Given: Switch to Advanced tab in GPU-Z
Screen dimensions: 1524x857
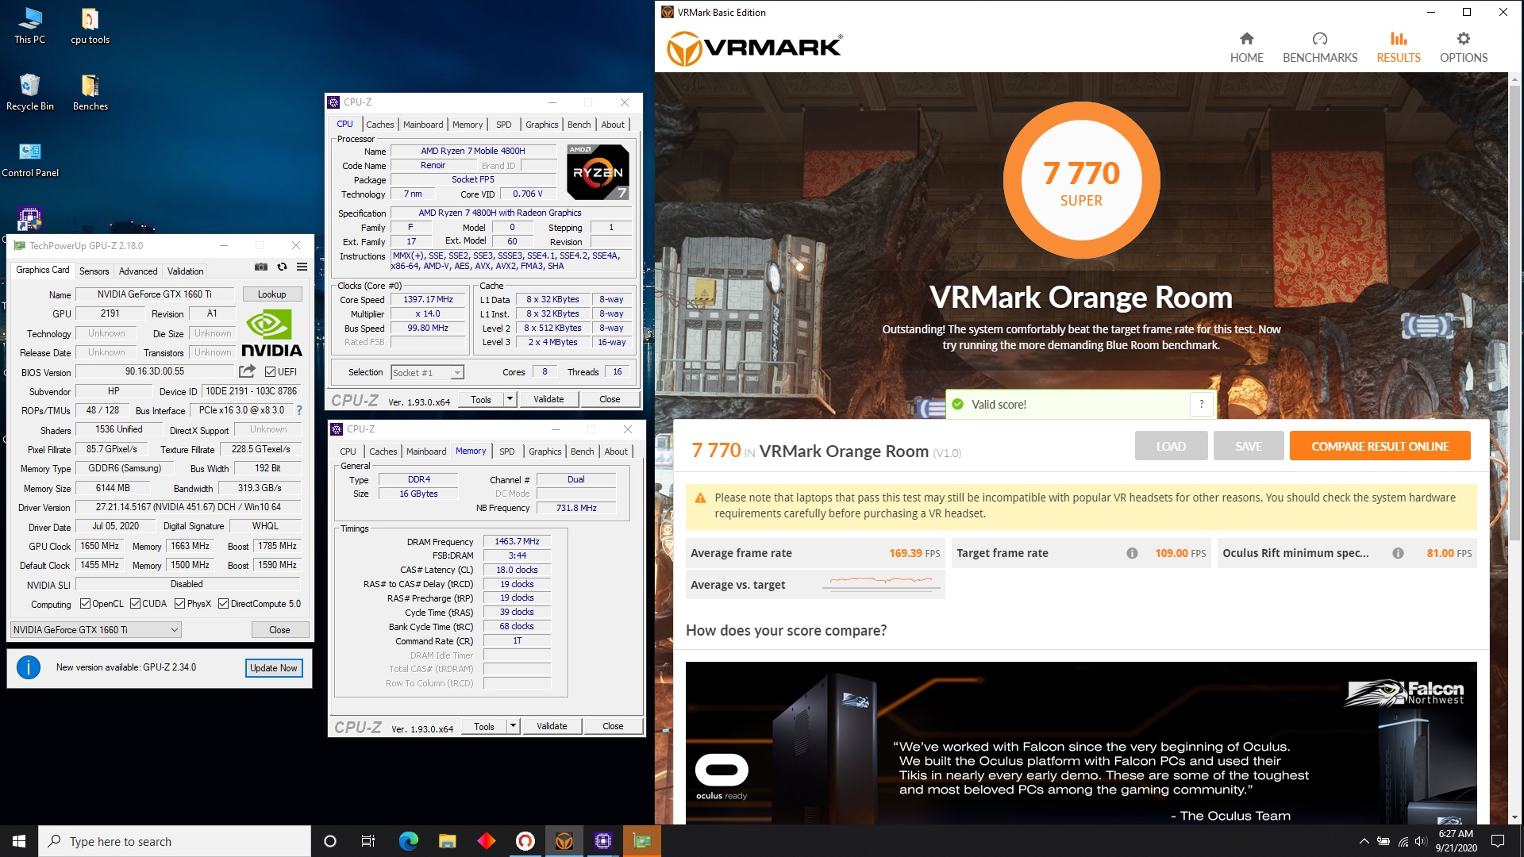Looking at the screenshot, I should point(138,271).
